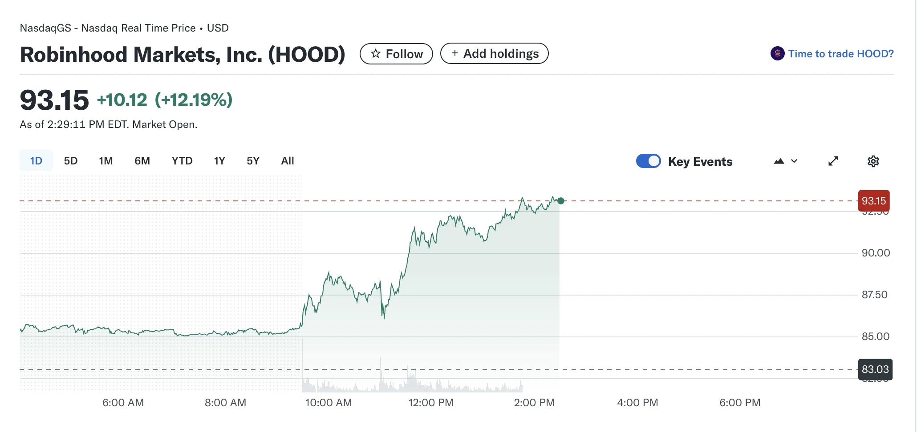
Task: Open chart interval options via the chevron
Action: [795, 161]
